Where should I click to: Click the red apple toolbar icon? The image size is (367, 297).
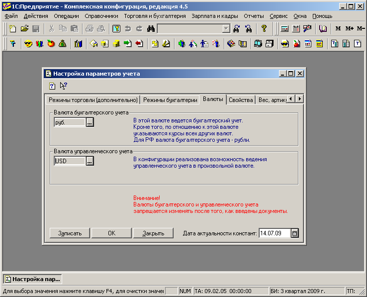pos(51,44)
